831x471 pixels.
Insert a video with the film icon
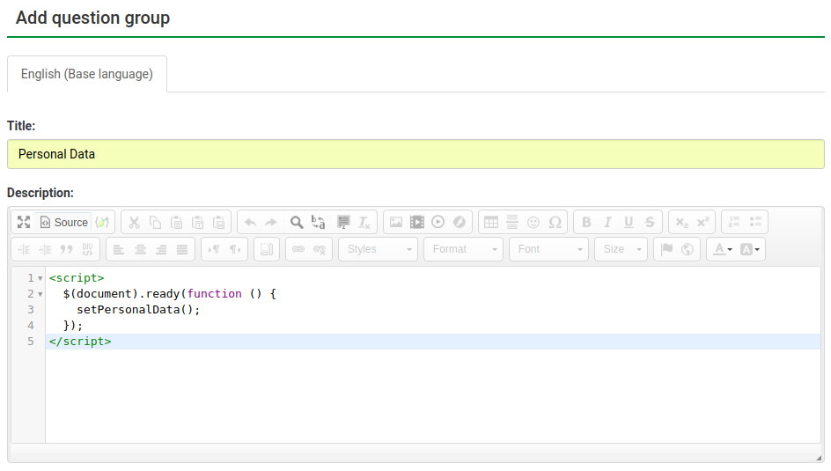tap(417, 222)
